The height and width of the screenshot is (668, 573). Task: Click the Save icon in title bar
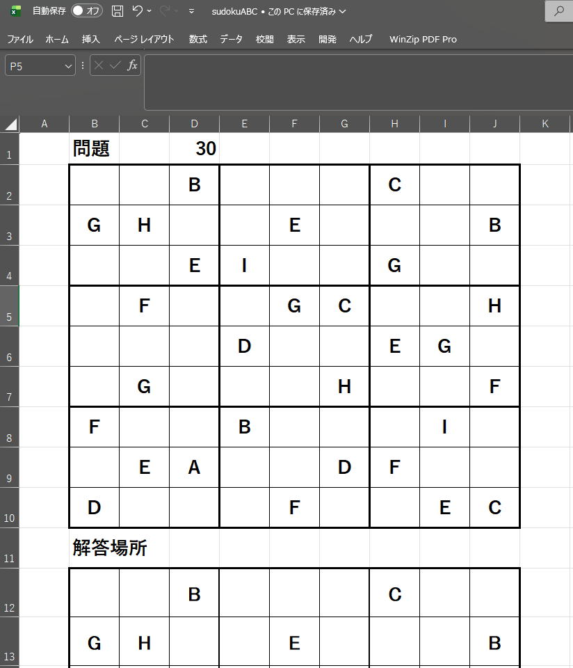click(118, 11)
